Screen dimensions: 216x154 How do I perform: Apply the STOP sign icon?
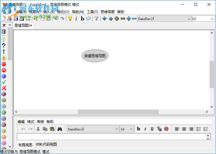4,64
